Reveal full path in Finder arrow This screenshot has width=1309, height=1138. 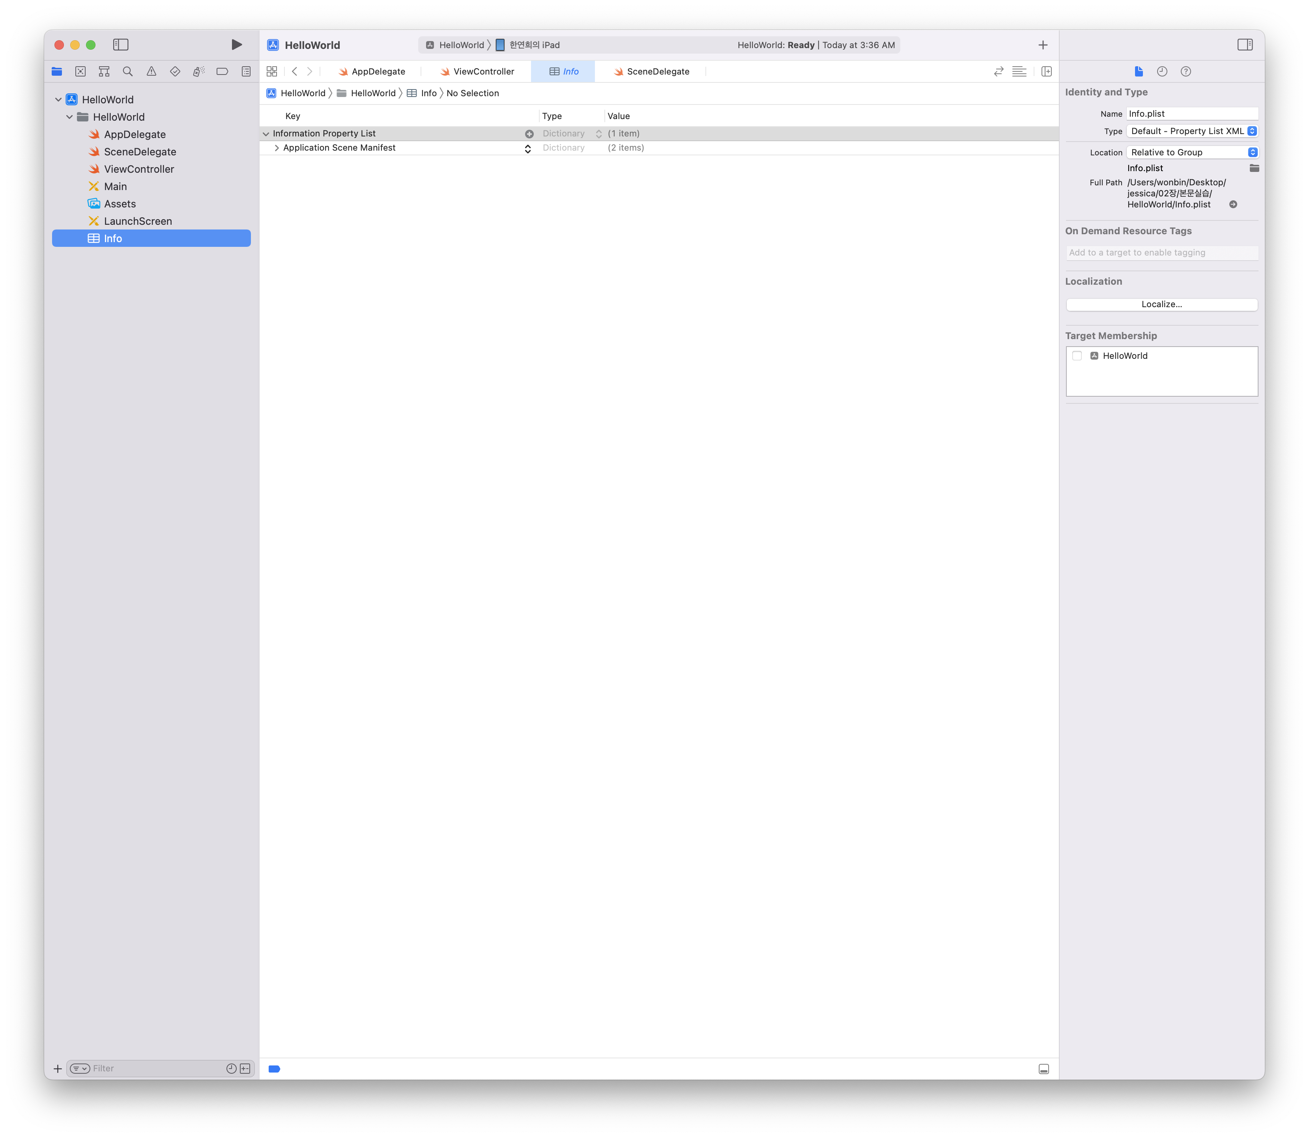[x=1233, y=205]
